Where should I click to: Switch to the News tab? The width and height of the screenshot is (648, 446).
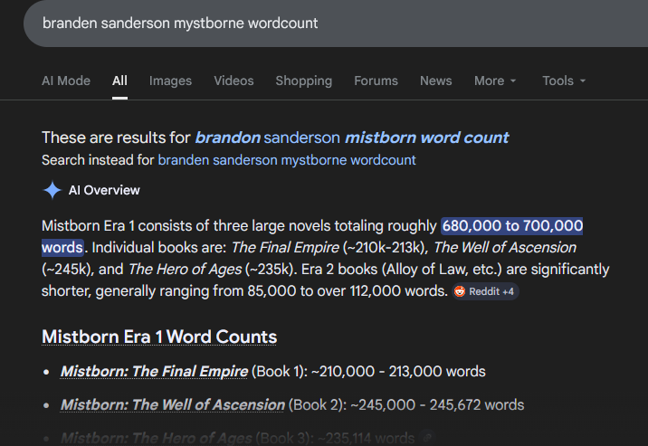pyautogui.click(x=436, y=81)
